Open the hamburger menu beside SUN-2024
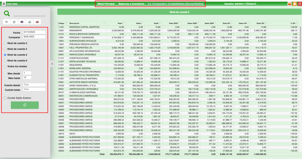The height and width of the screenshot is (159, 302). tap(4, 4)
